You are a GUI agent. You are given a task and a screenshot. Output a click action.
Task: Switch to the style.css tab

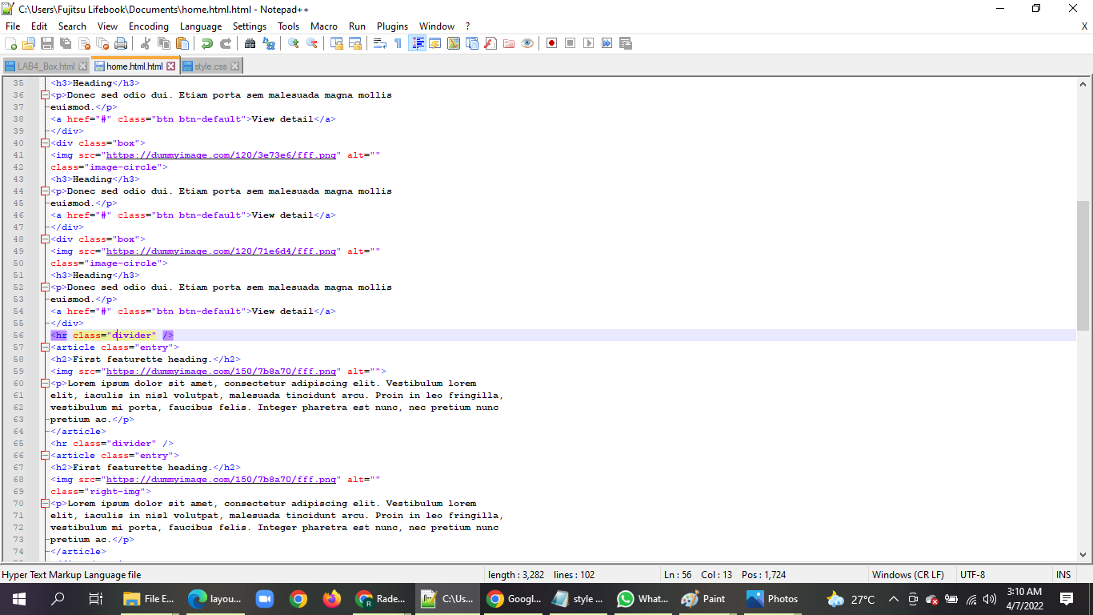pyautogui.click(x=211, y=66)
